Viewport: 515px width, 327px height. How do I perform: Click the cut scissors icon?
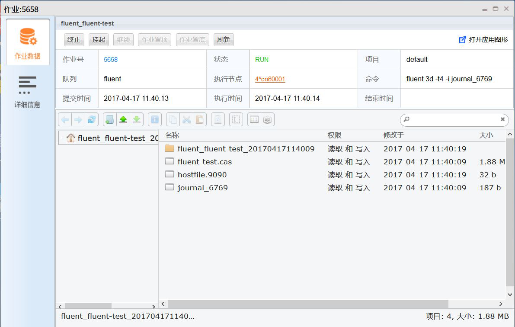pos(186,120)
